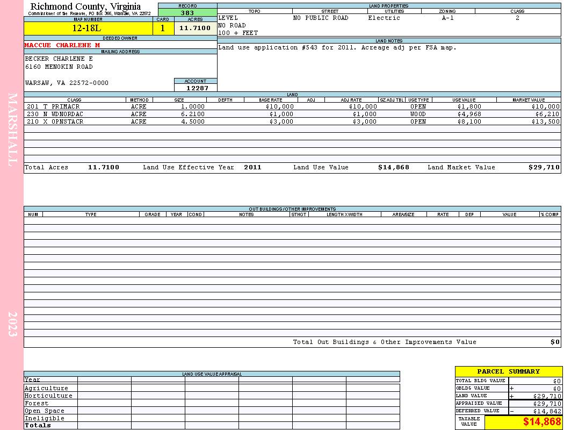This screenshot has height=430, width=564.
Task: Select the Horticulture row label
Action: click(48, 396)
